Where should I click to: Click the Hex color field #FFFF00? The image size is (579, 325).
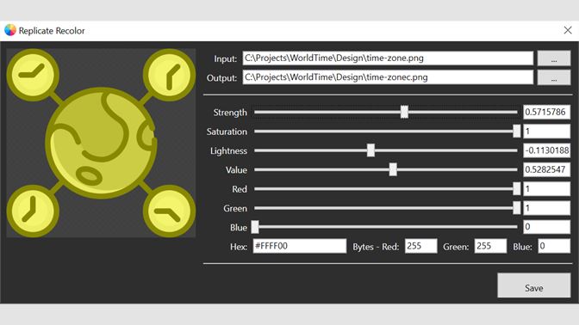pos(300,246)
